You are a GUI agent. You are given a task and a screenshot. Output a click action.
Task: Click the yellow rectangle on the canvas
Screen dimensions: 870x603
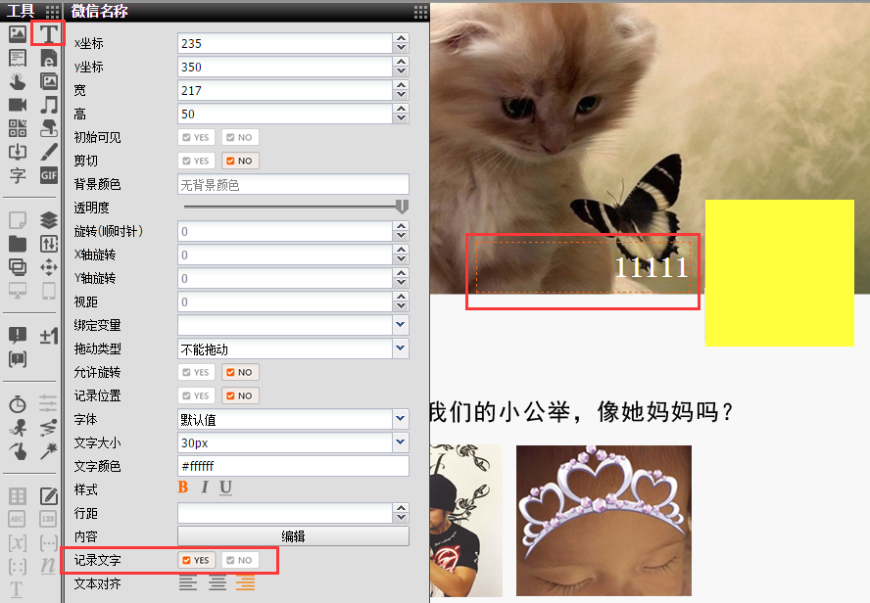pos(780,273)
